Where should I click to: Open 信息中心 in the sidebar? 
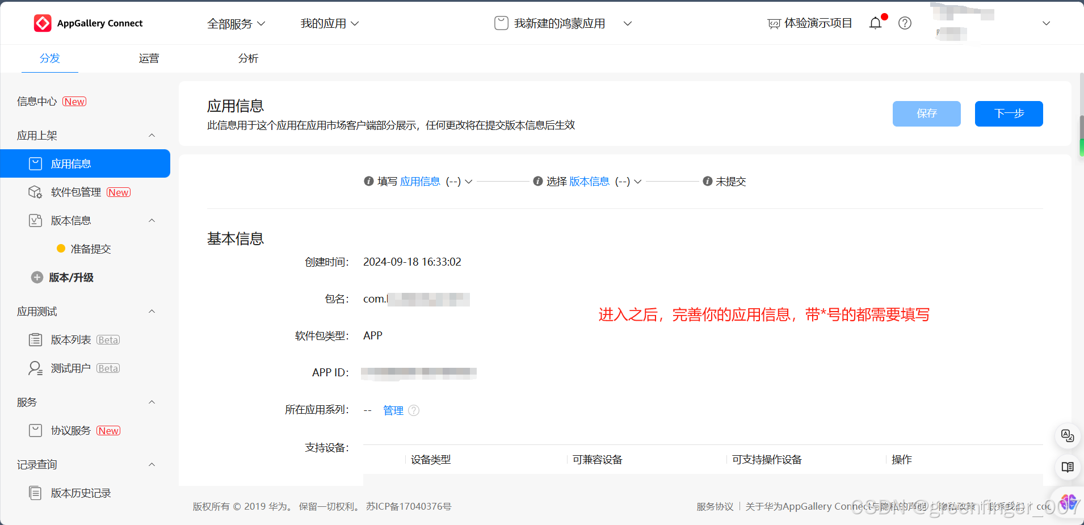pyautogui.click(x=37, y=101)
